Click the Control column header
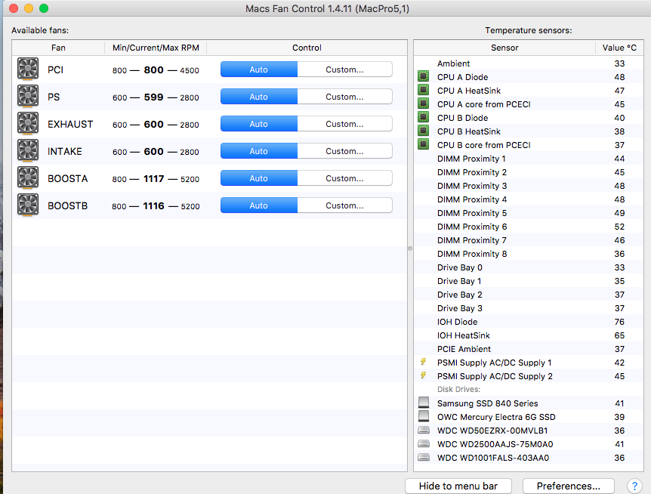651x494 pixels. [x=307, y=48]
